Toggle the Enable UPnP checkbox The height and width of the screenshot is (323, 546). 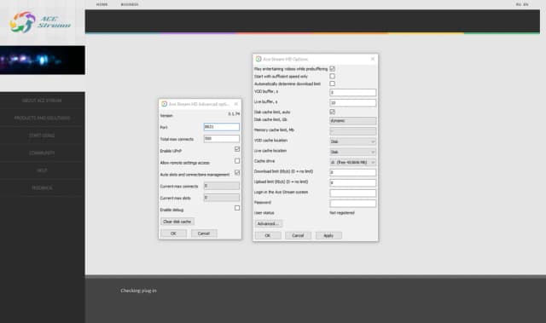pos(237,149)
